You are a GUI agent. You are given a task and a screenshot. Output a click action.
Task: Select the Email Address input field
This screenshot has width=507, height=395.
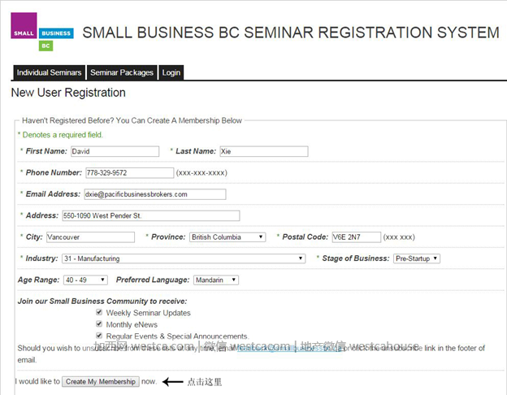pos(155,194)
